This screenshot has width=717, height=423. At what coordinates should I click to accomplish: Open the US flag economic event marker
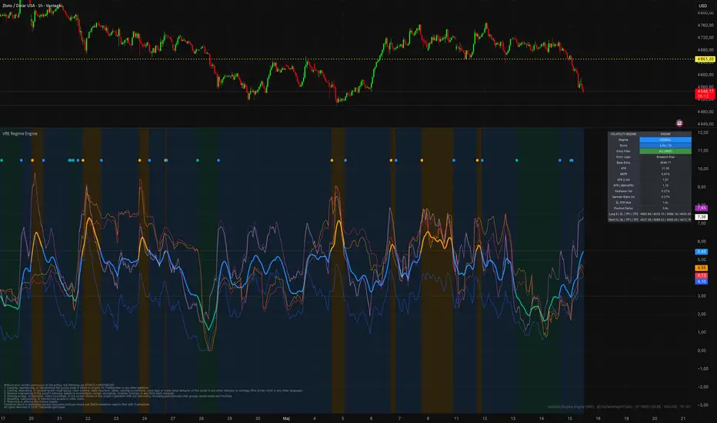[x=679, y=122]
